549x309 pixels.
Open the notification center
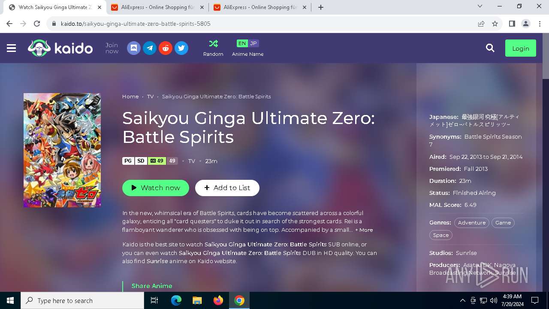(x=535, y=300)
